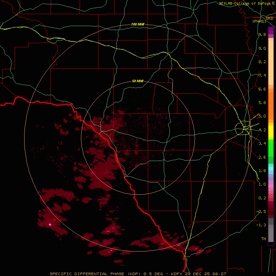Click the 8.2 color scale value
Viewport: 276px width, 276px height.
coord(262,62)
